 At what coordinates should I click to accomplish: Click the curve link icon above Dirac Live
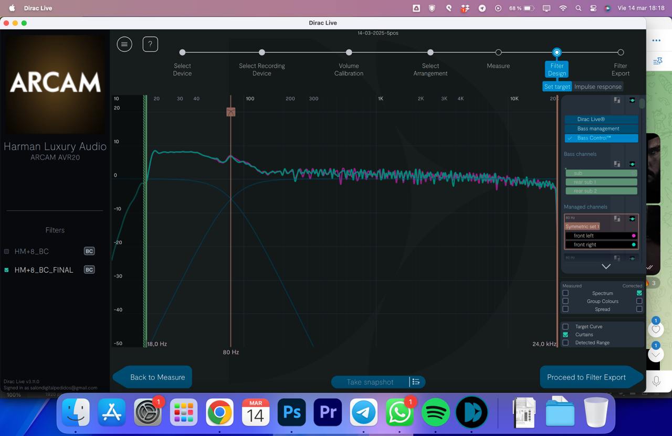(632, 100)
